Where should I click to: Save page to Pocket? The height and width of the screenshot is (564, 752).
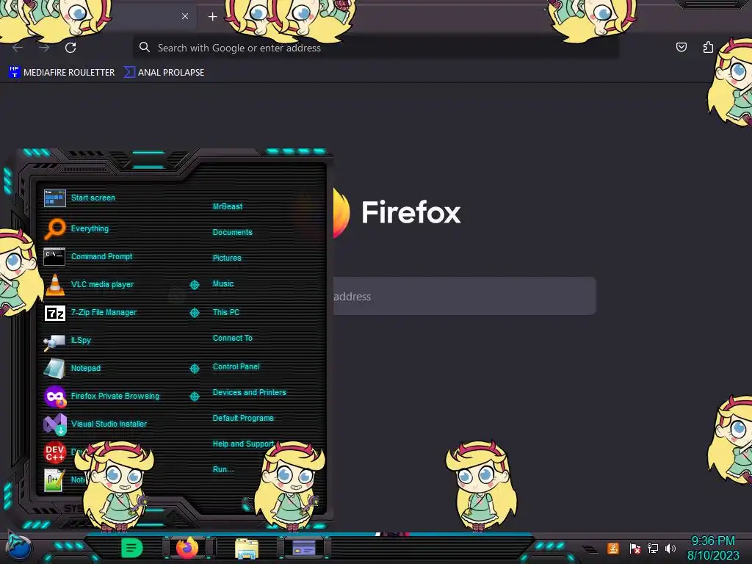click(x=681, y=47)
